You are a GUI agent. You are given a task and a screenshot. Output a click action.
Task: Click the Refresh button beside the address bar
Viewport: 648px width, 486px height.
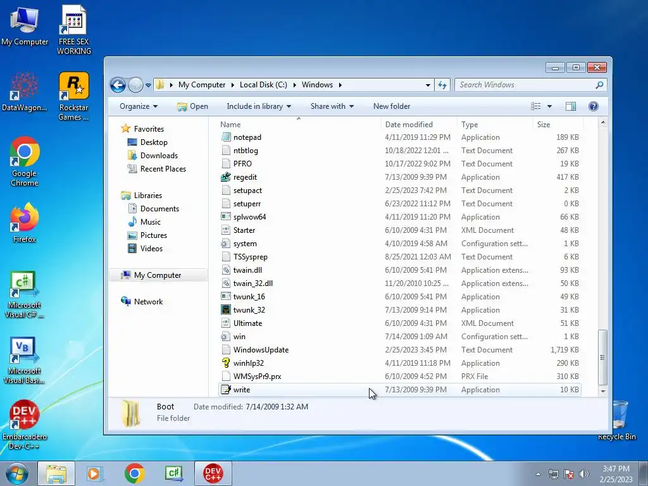pos(442,85)
